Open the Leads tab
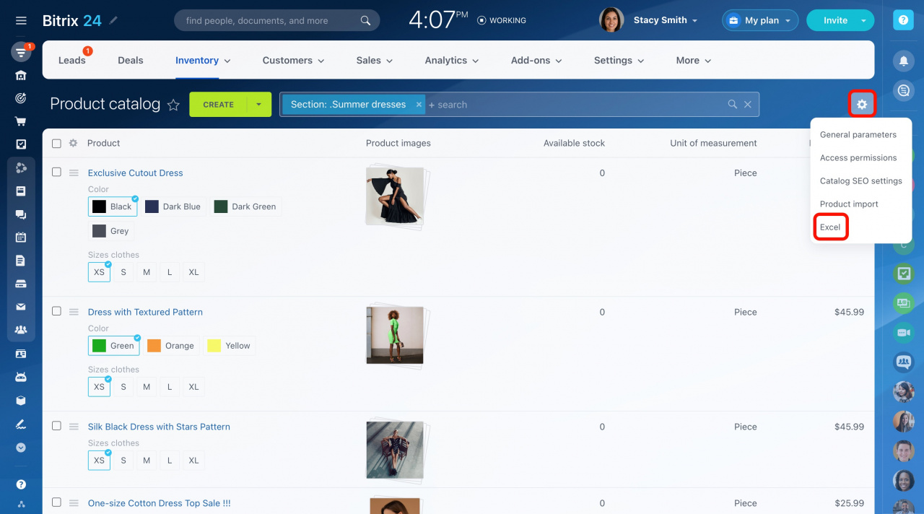The width and height of the screenshot is (924, 514). click(72, 61)
